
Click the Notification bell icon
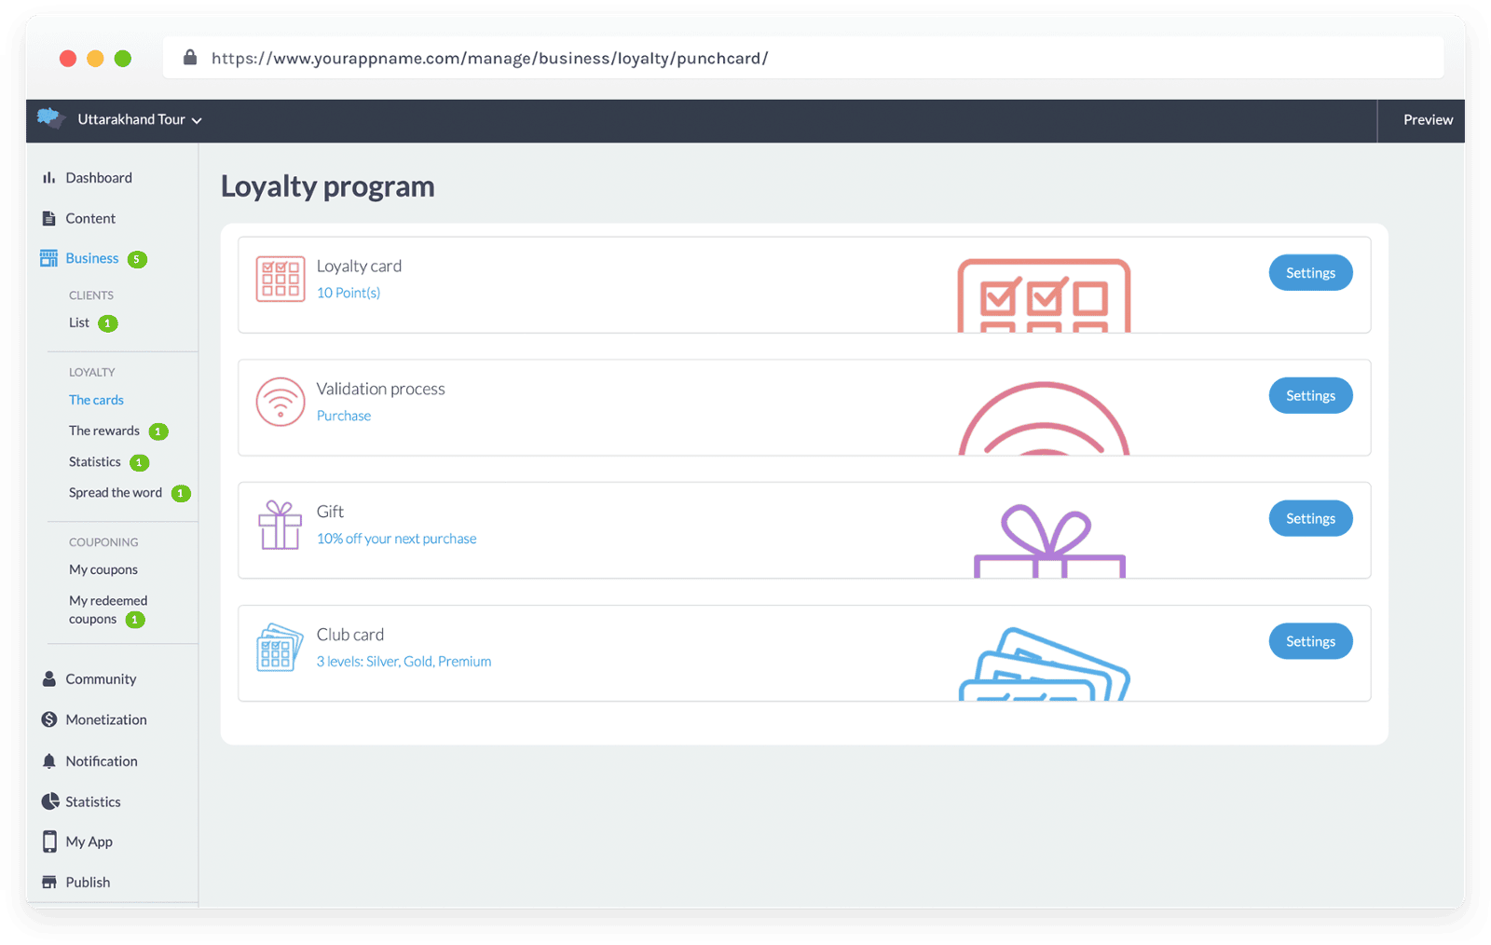pos(48,761)
